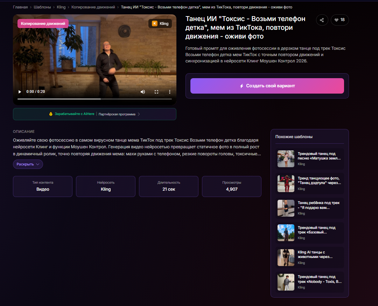Click the lightning icon on create button
The width and height of the screenshot is (378, 306).
[x=241, y=86]
